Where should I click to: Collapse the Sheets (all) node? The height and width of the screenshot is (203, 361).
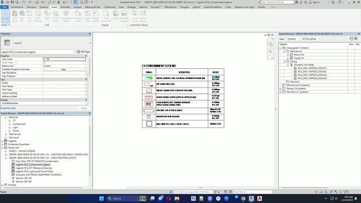coord(2,148)
